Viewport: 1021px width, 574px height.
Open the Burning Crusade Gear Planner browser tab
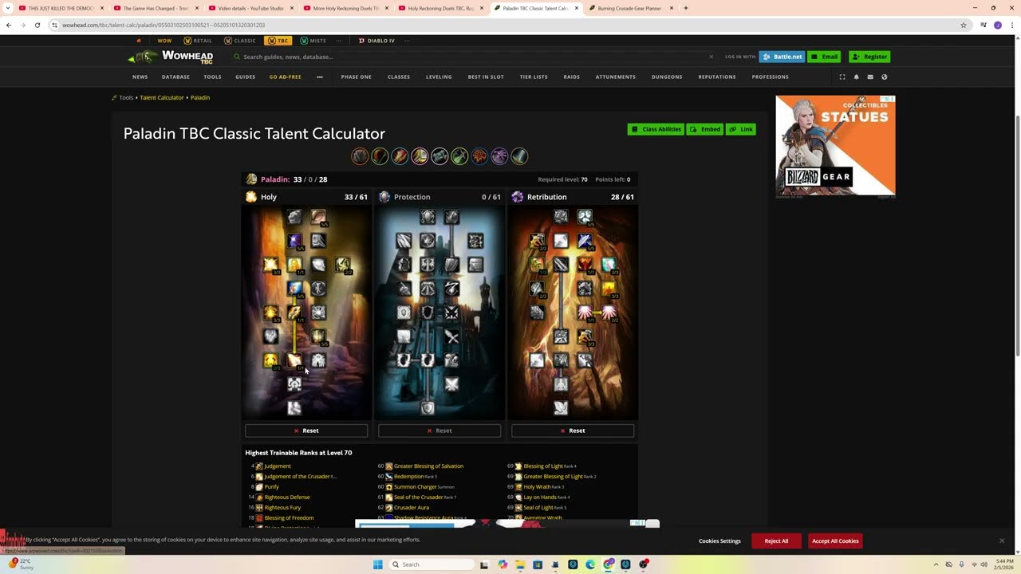[630, 8]
